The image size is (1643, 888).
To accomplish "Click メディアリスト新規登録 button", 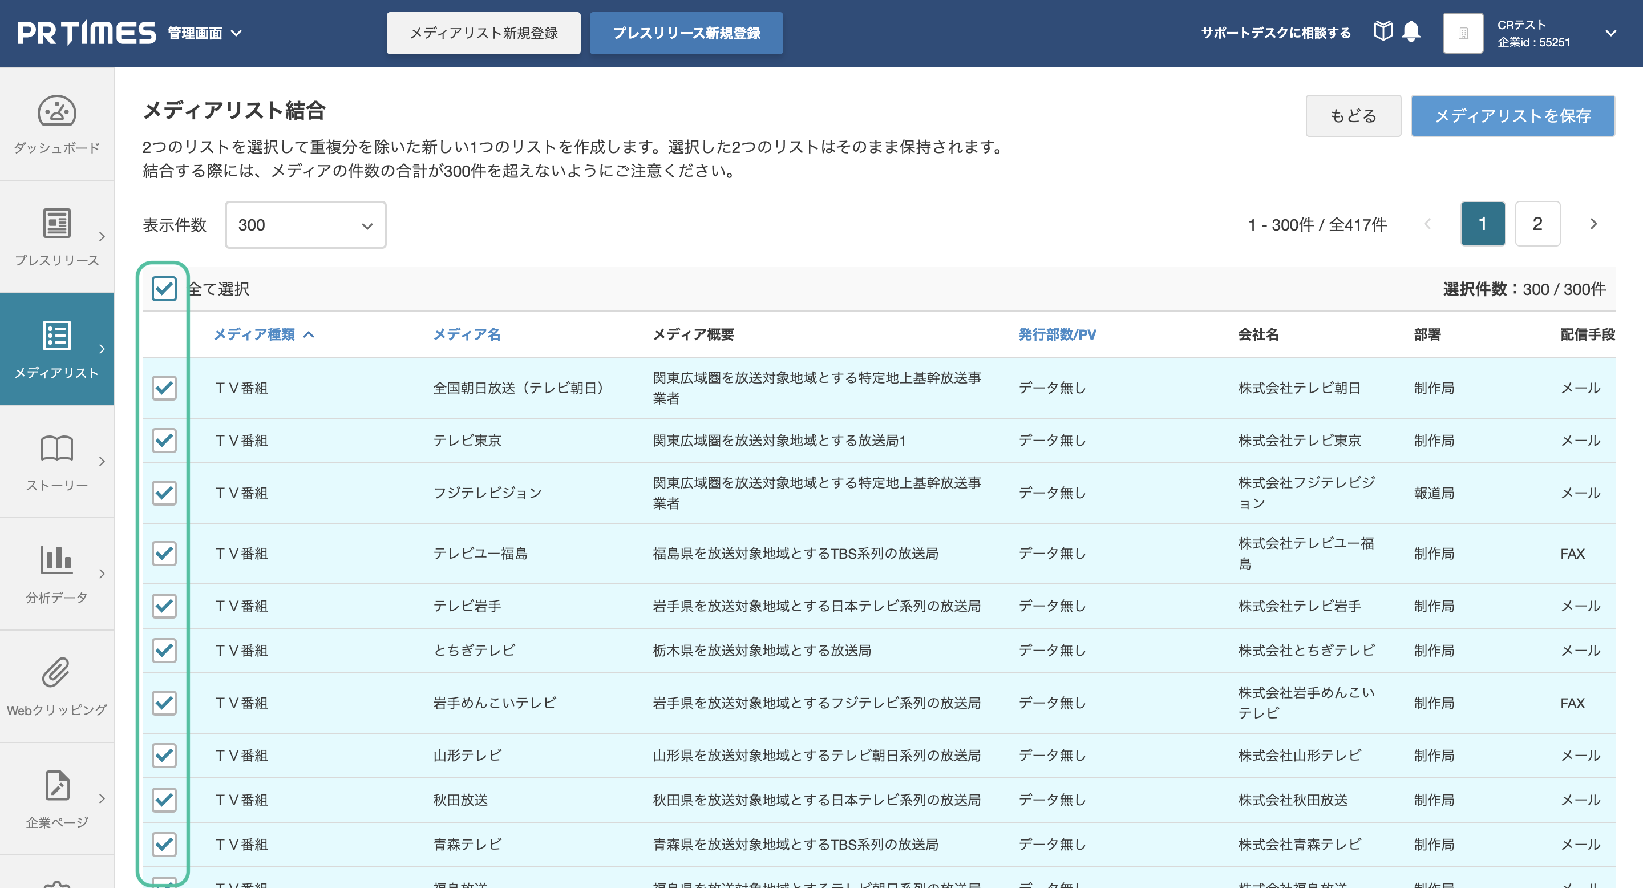I will pyautogui.click(x=483, y=33).
